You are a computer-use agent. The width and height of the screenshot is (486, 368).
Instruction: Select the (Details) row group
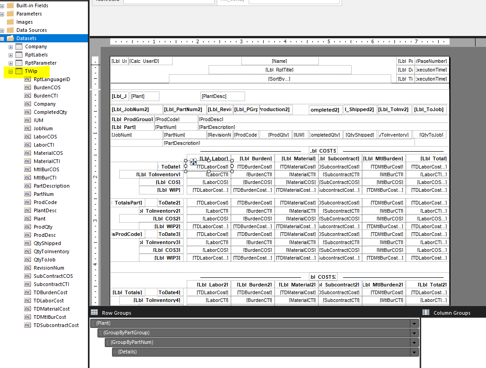pos(265,352)
